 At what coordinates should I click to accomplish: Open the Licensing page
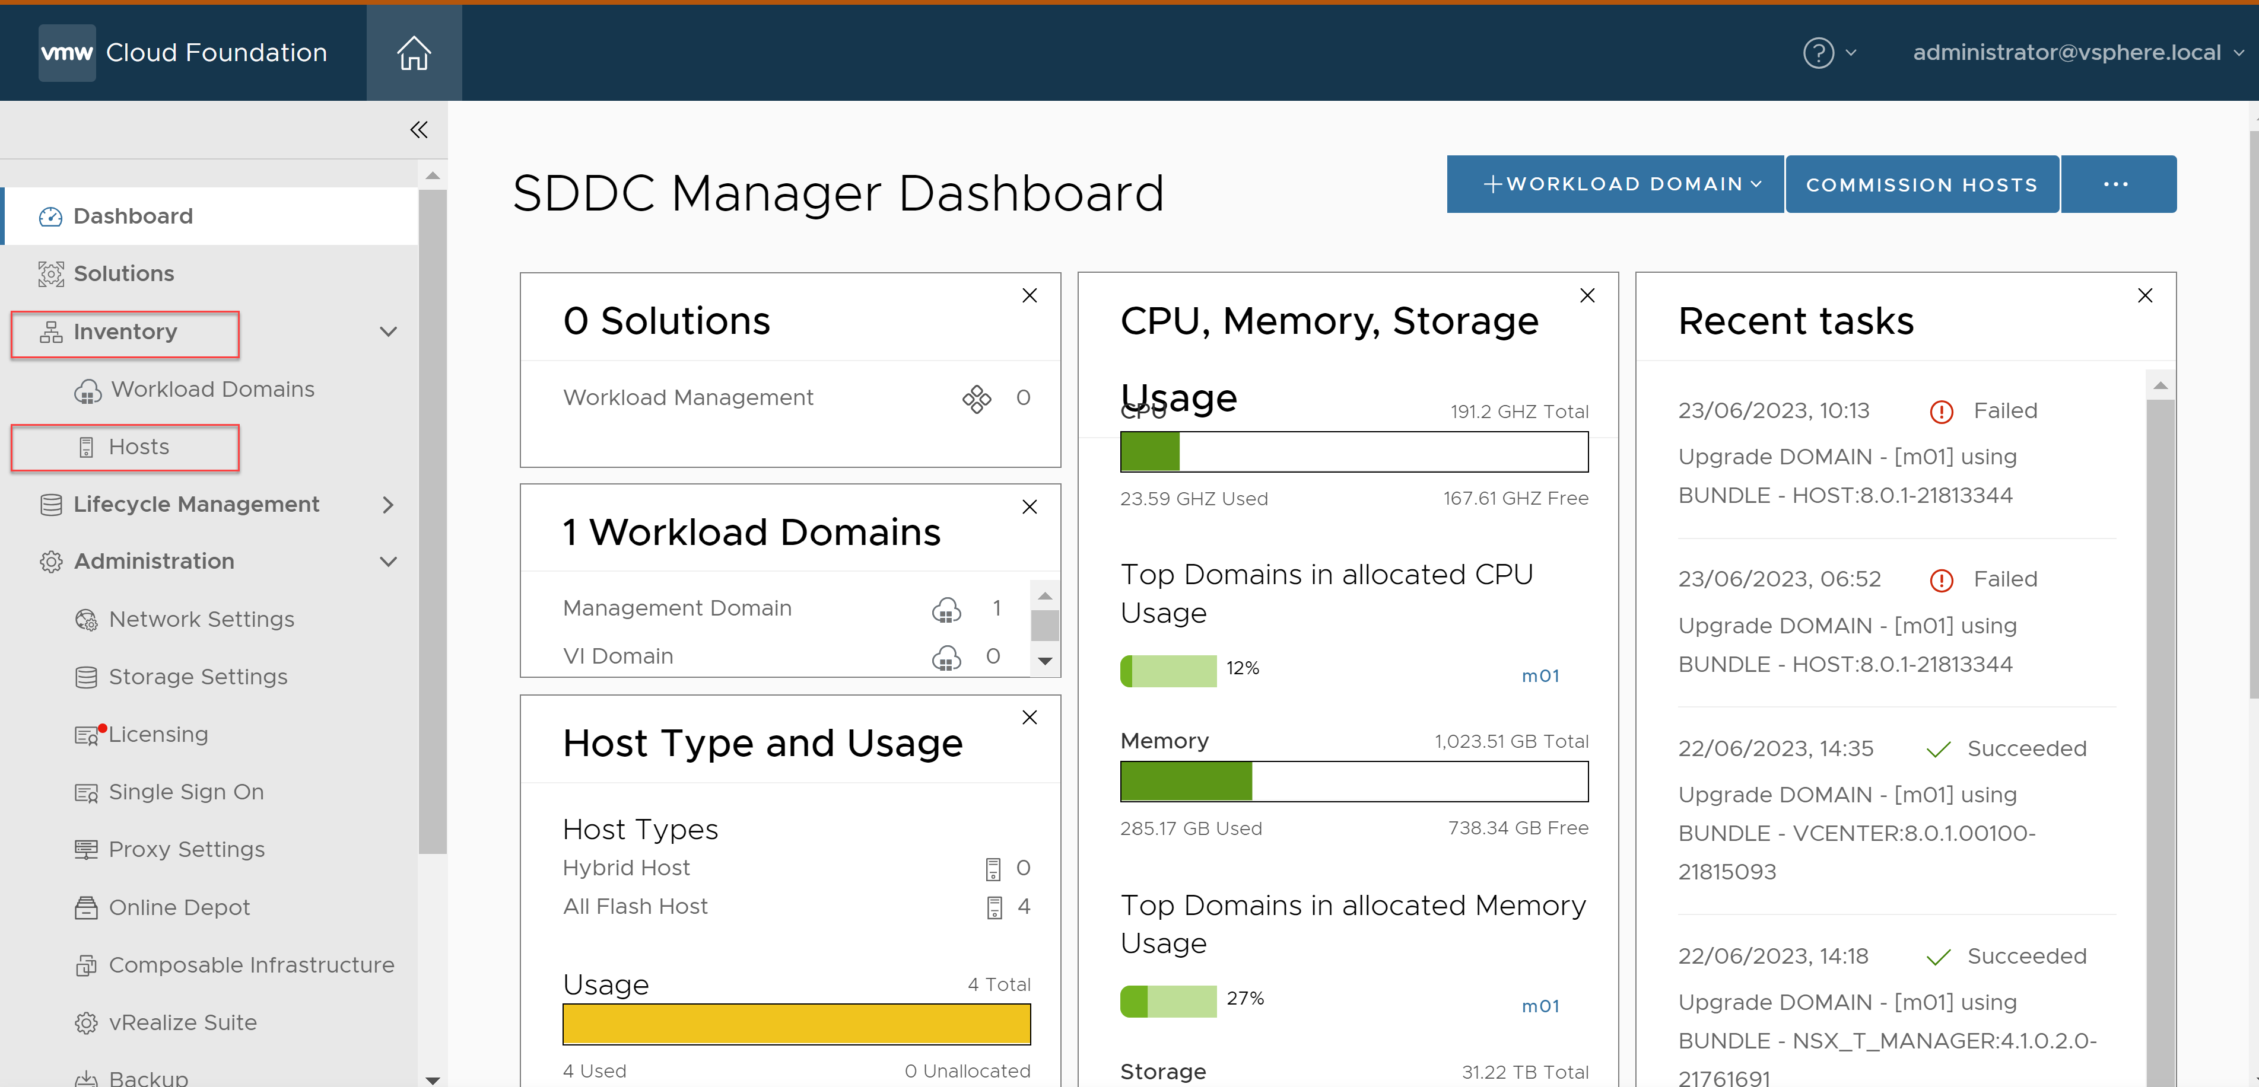158,735
